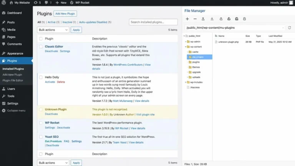Expand the wp-admin folder arrow
This screenshot has width=295, height=166.
click(x=186, y=41)
